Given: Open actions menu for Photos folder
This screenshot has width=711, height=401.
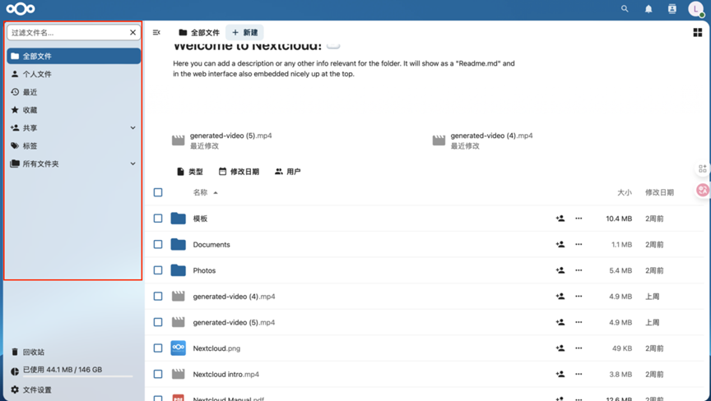Looking at the screenshot, I should [579, 270].
